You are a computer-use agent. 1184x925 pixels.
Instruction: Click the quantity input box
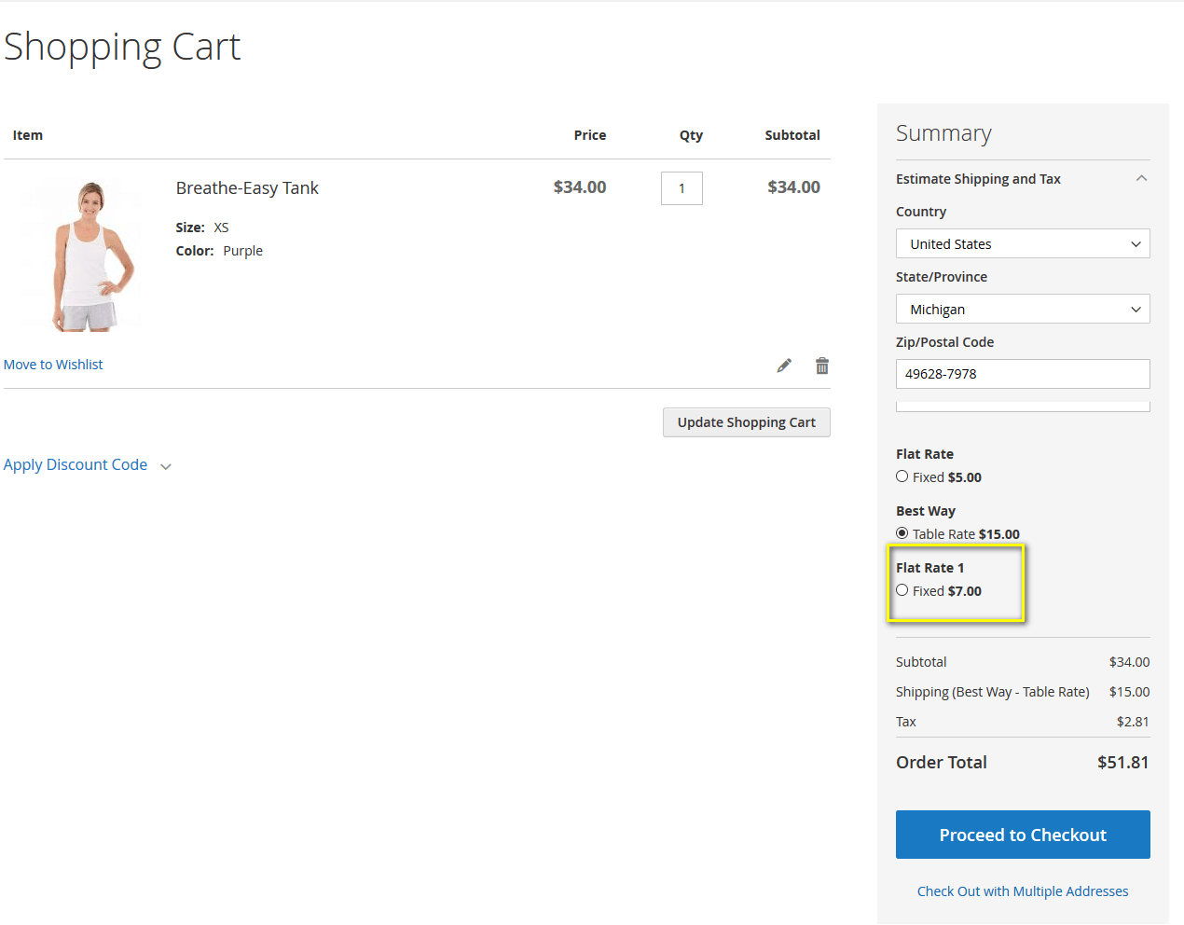pyautogui.click(x=681, y=188)
